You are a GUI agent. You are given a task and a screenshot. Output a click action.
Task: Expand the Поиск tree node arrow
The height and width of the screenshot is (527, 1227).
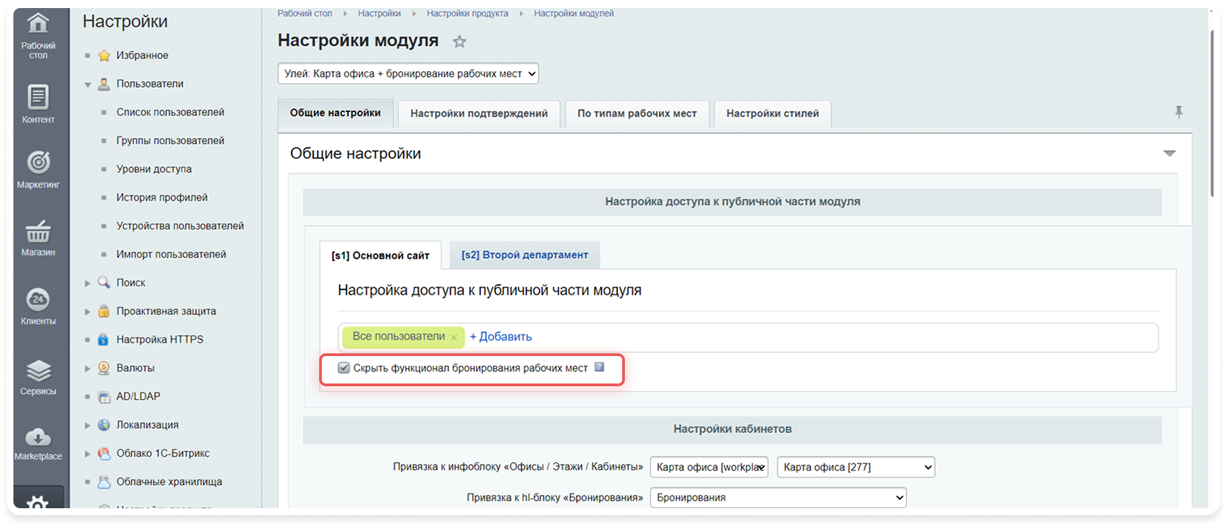(88, 283)
